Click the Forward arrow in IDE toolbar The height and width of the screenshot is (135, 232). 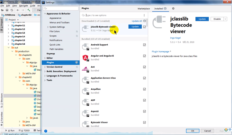click(x=23, y=10)
